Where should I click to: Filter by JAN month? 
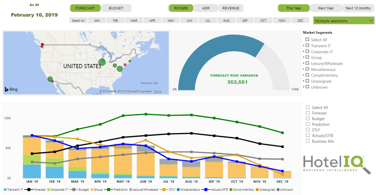(97, 21)
